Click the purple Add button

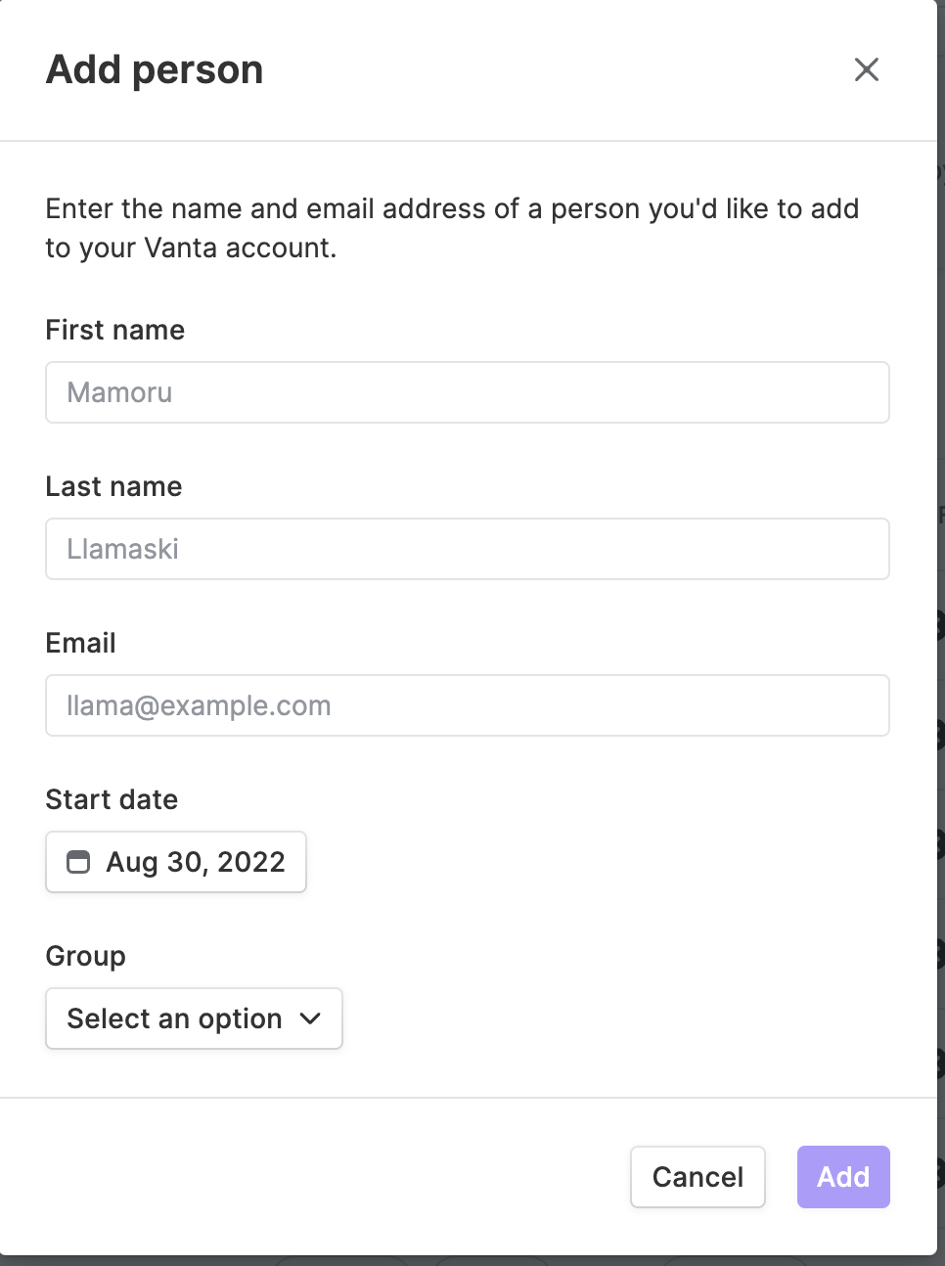click(x=843, y=1177)
